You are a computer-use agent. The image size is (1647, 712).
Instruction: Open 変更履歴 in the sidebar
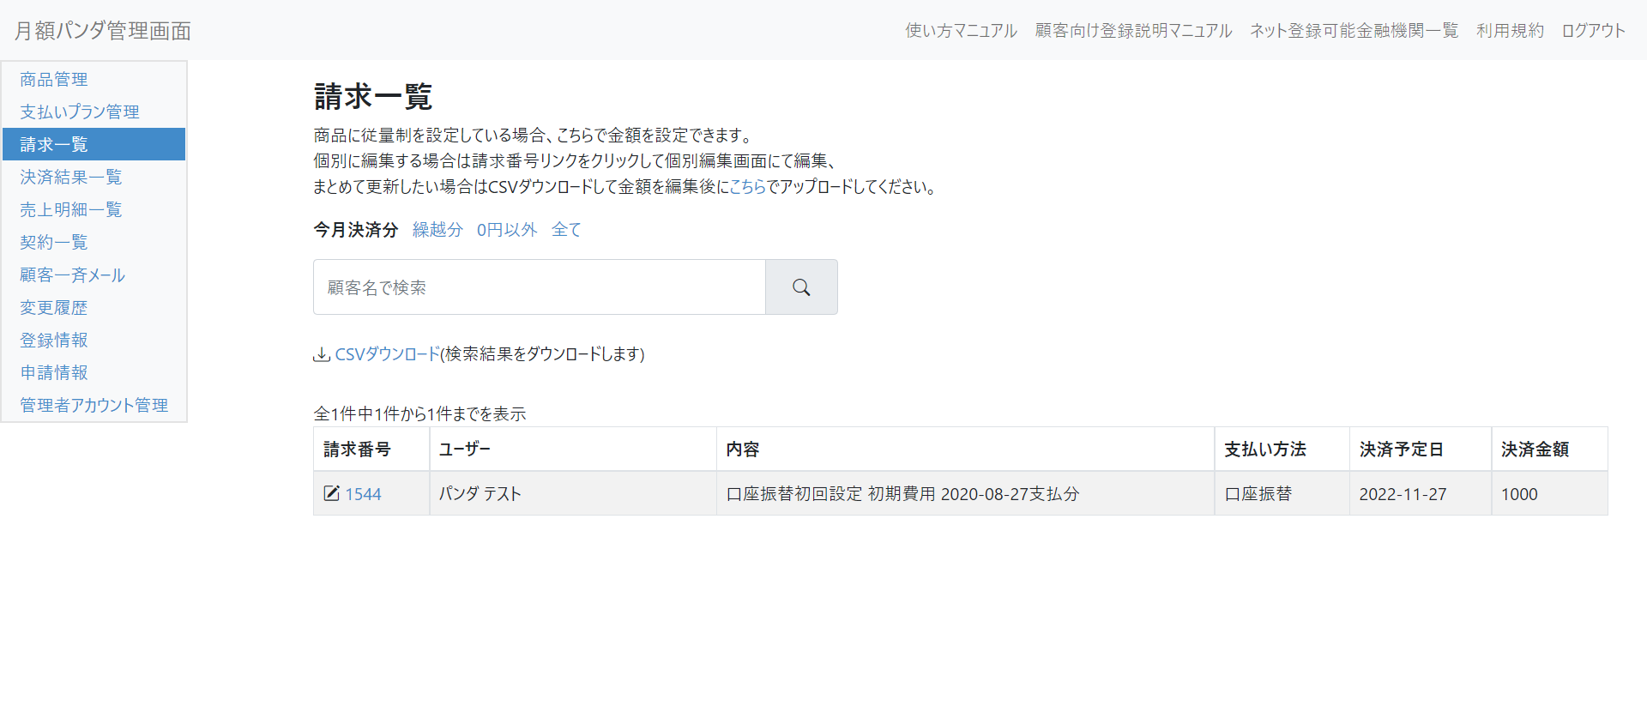94,307
